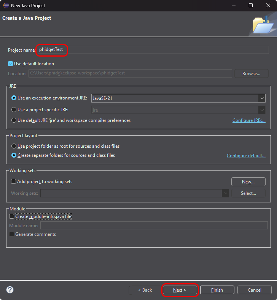Click the help question mark icon
Screen dimensions: 277x300
[x=10, y=290]
